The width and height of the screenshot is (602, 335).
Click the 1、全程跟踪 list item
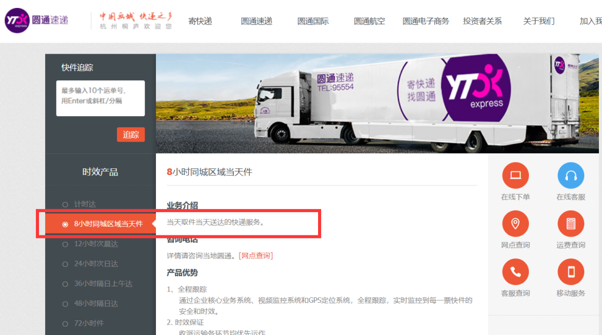coord(187,289)
